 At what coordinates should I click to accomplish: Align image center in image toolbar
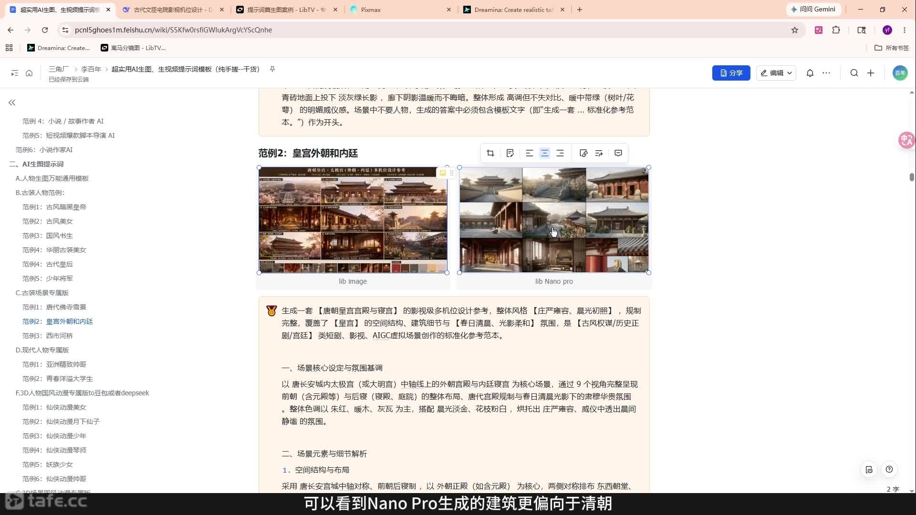coord(544,153)
